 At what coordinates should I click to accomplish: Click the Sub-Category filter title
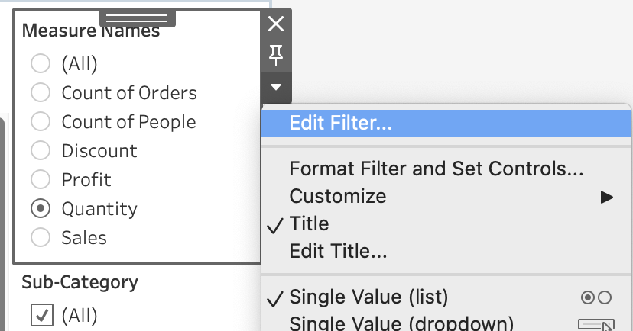[80, 282]
